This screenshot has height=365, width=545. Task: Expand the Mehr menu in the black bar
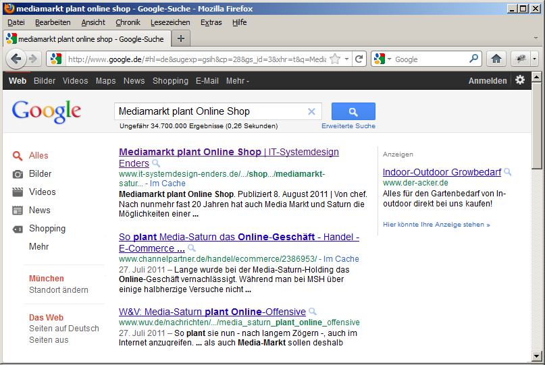(238, 80)
